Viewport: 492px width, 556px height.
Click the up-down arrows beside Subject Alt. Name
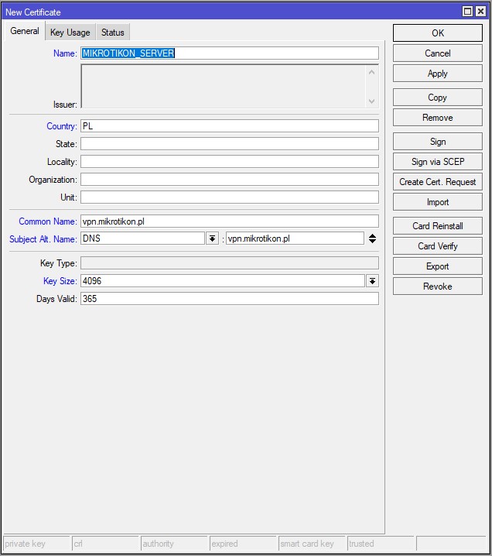click(x=372, y=239)
